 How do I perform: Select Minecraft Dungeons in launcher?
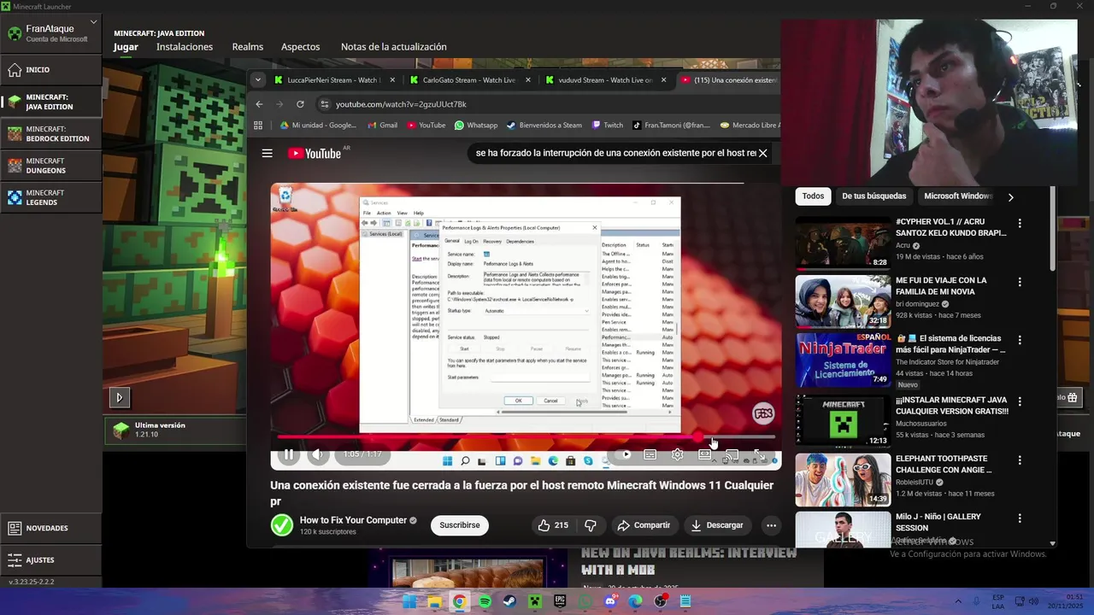click(x=50, y=166)
